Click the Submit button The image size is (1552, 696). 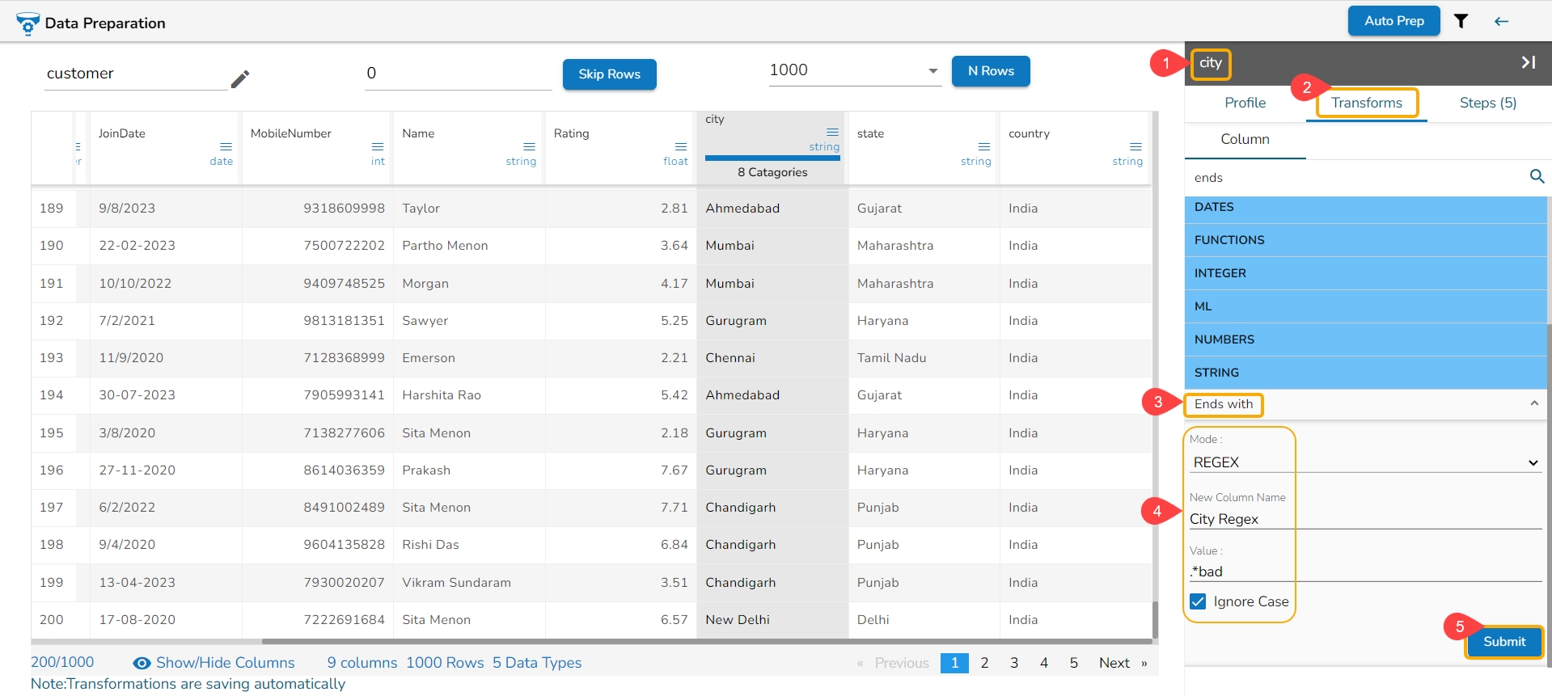(1503, 642)
